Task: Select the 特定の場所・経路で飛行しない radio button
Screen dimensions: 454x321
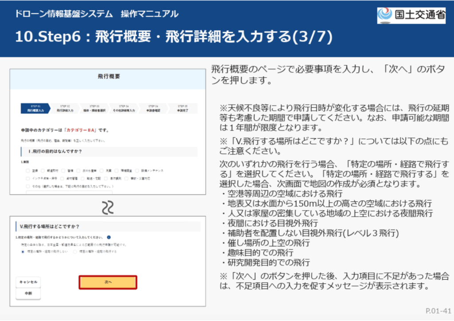Action: click(23, 251)
